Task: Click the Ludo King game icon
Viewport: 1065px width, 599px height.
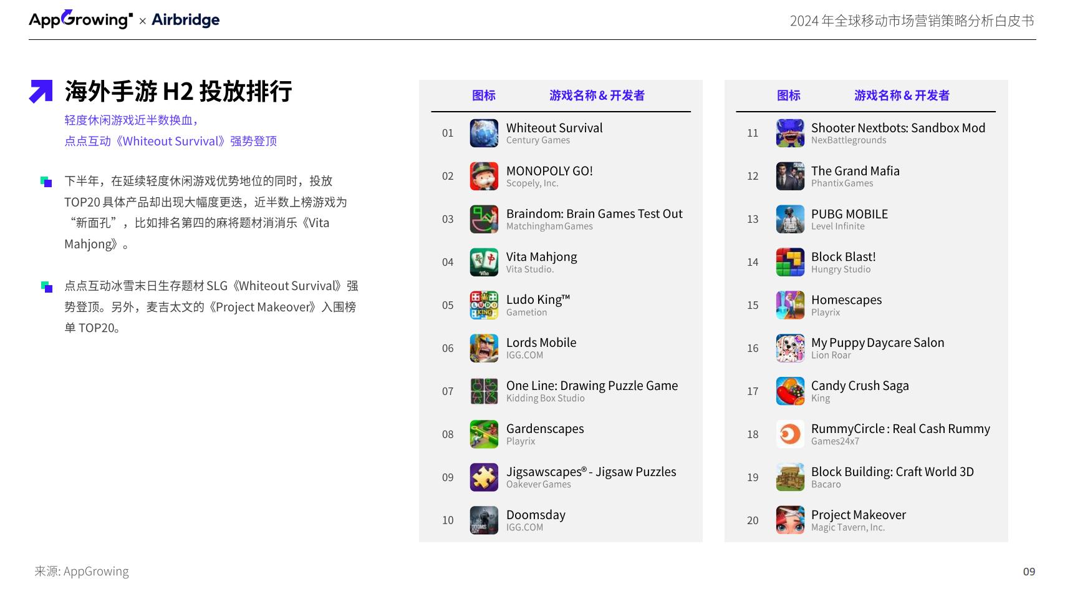Action: click(484, 305)
